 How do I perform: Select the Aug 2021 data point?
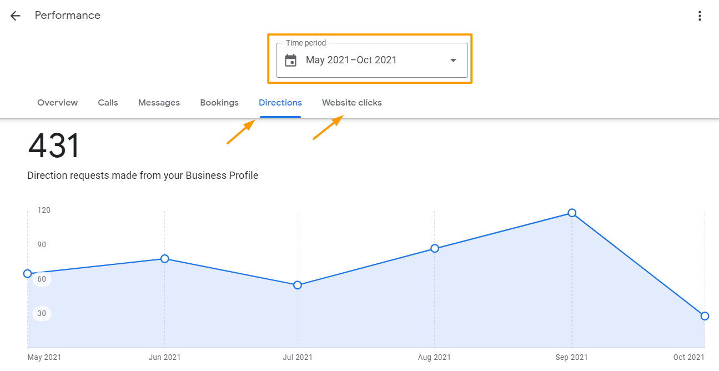pyautogui.click(x=435, y=248)
